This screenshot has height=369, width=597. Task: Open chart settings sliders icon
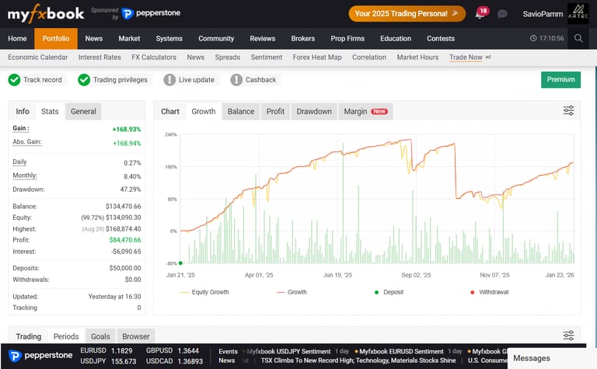click(x=568, y=110)
